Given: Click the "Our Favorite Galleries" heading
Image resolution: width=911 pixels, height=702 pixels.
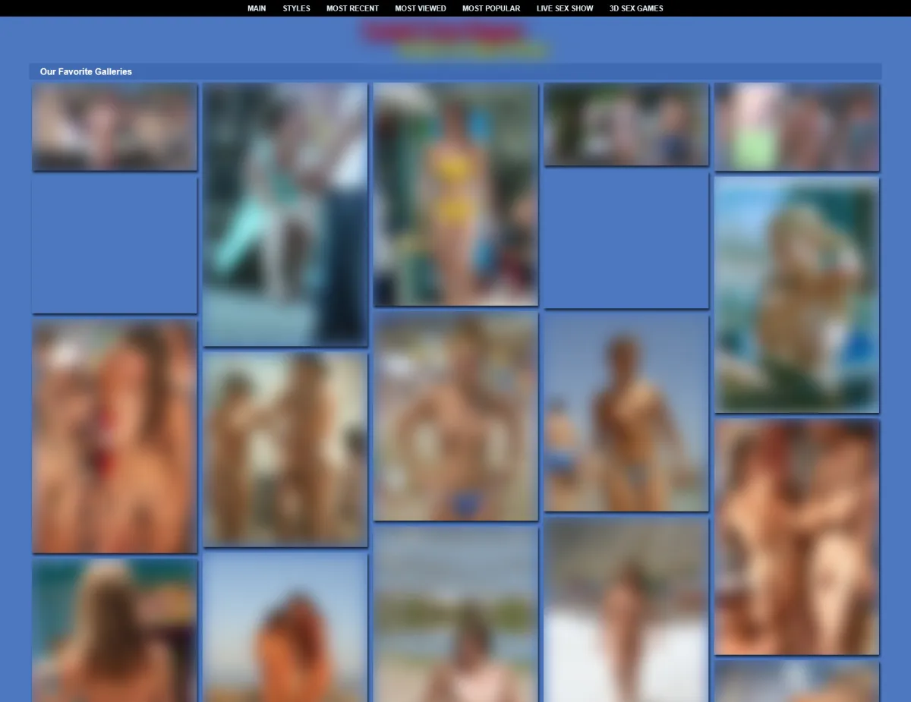Looking at the screenshot, I should point(86,71).
